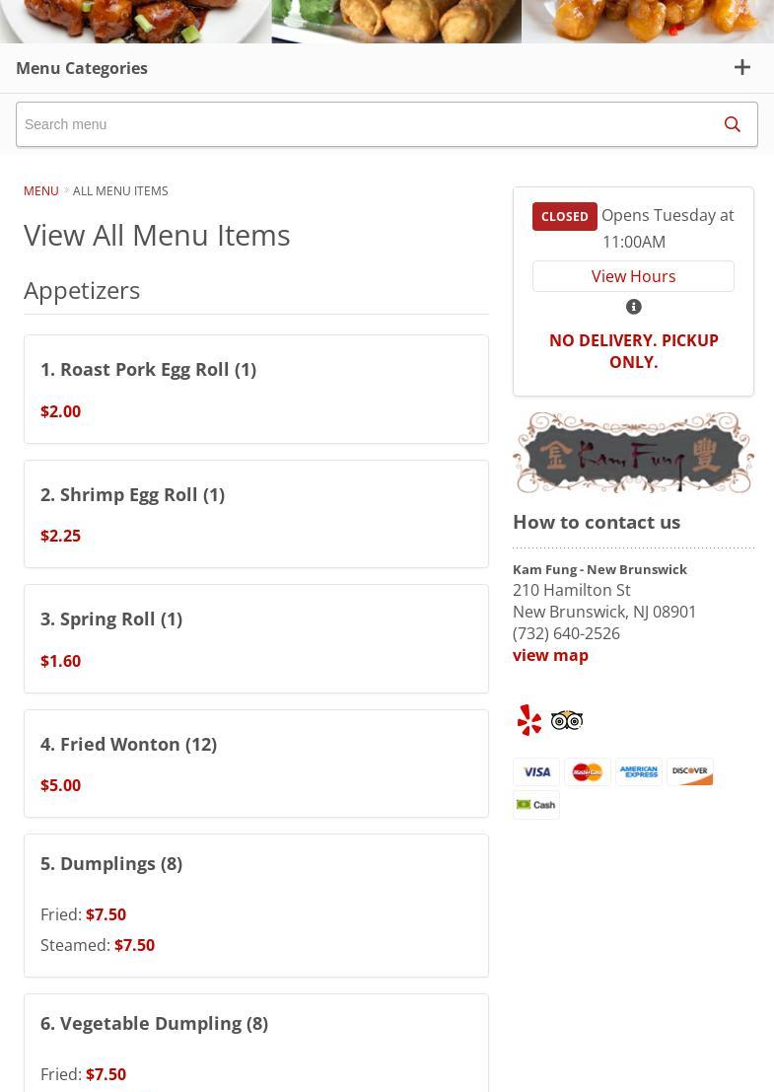
Task: Pick Fried Wonton (12) item
Action: click(x=256, y=764)
